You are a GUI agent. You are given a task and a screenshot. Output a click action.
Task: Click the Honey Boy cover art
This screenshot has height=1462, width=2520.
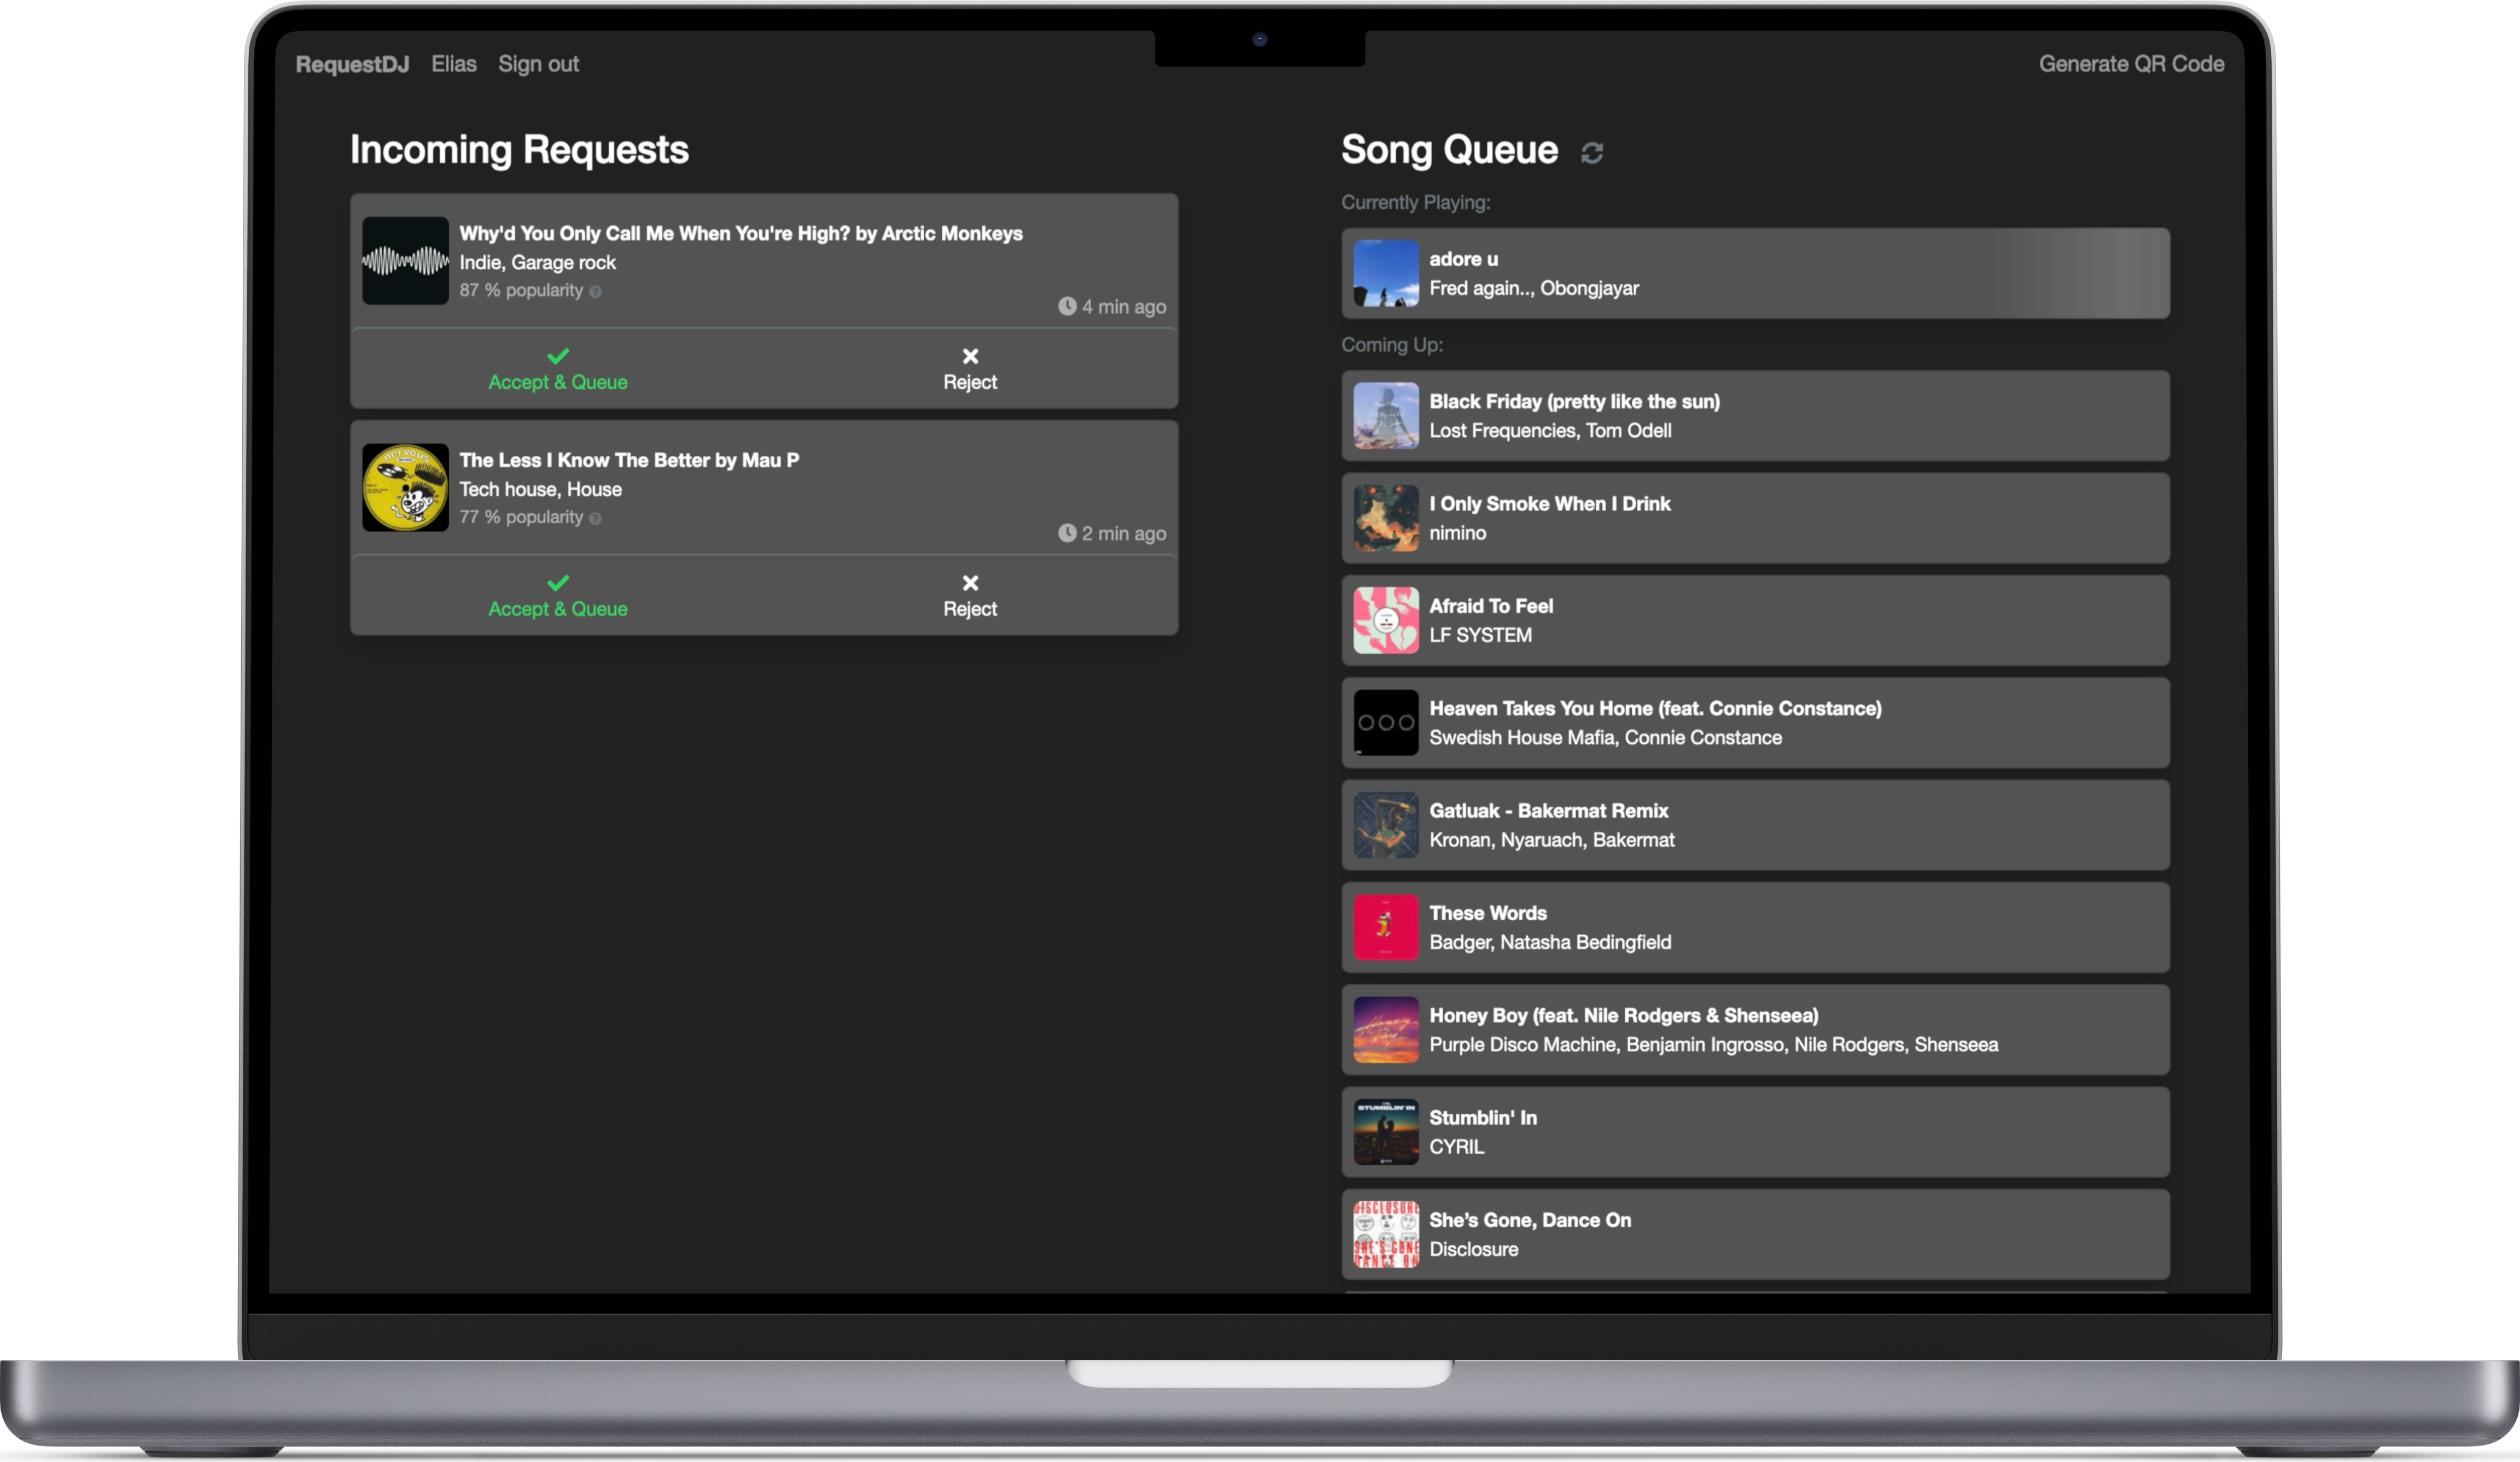click(1386, 1030)
